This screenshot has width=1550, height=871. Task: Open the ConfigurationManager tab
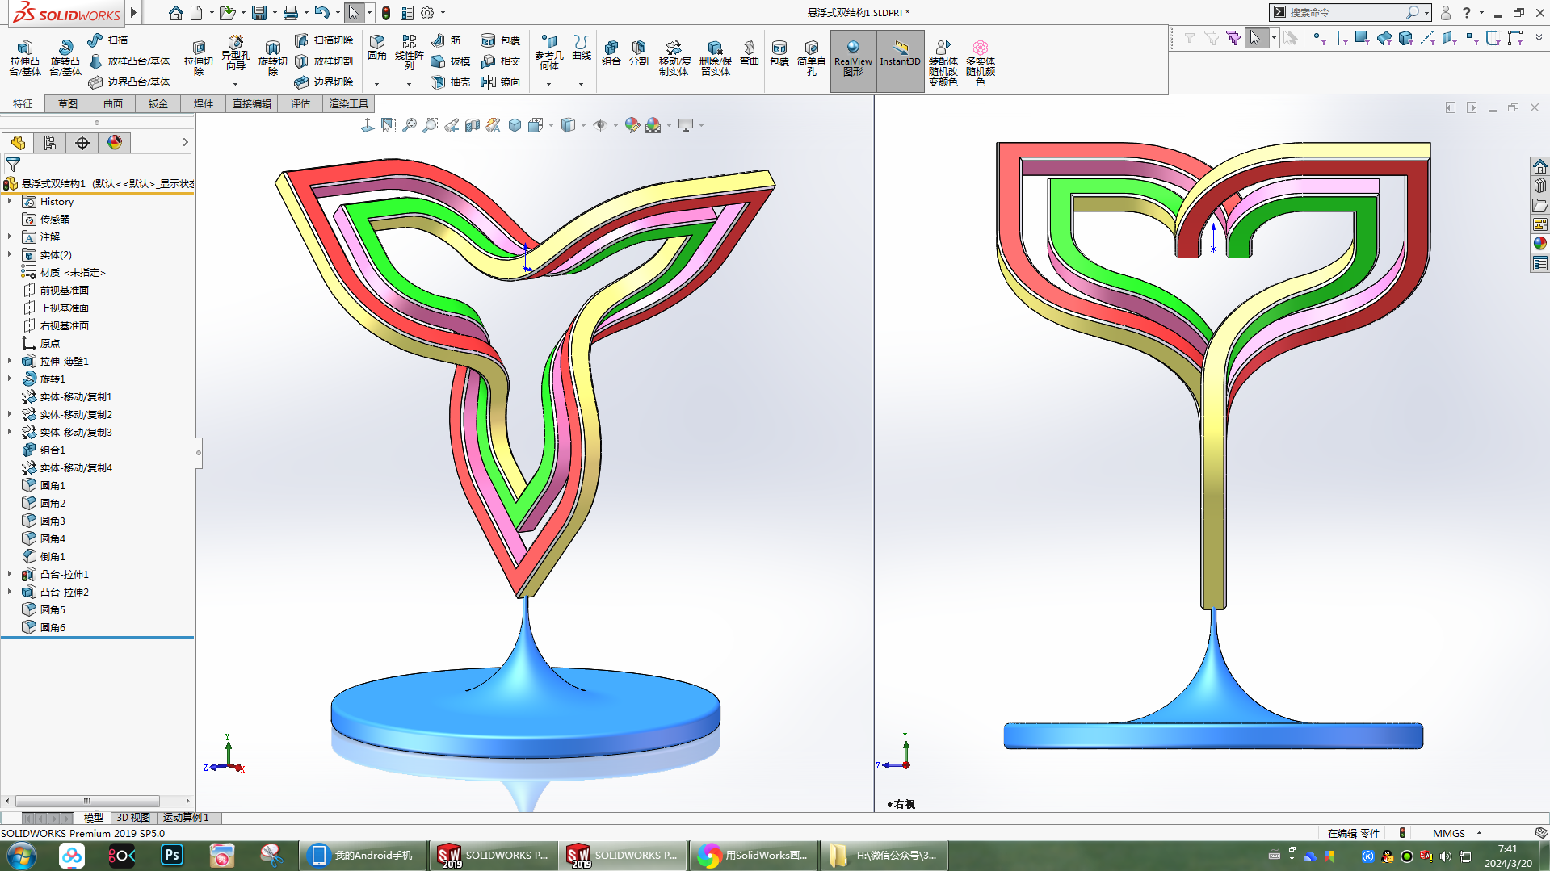(82, 143)
